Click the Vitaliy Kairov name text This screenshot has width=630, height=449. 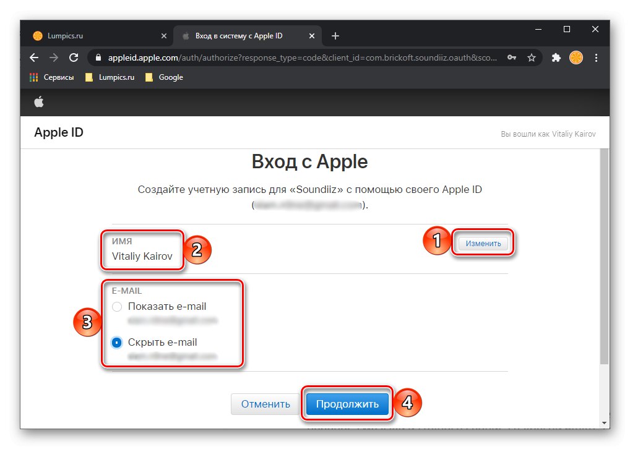(142, 256)
